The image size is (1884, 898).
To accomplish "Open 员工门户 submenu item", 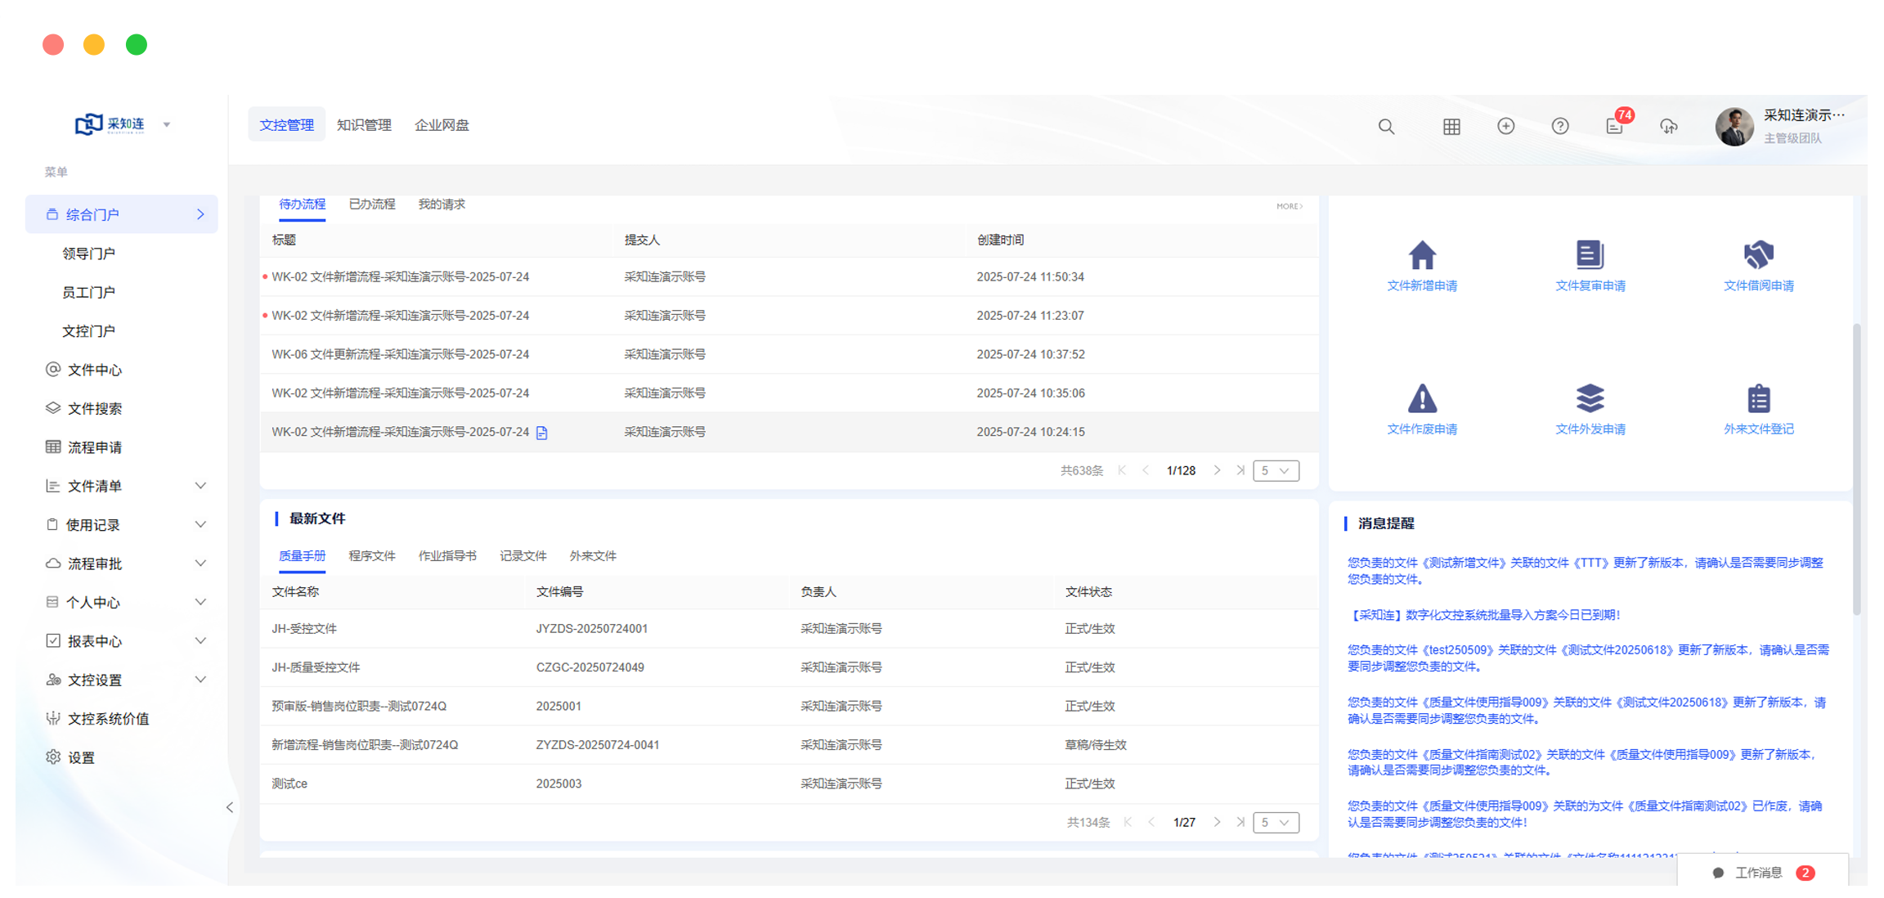I will (x=89, y=292).
